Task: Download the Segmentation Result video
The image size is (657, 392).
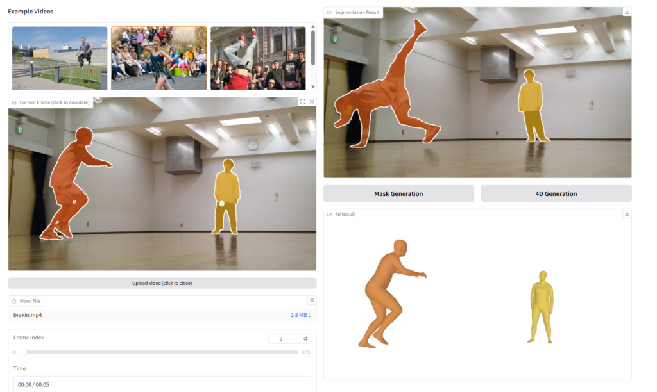Action: [x=627, y=12]
